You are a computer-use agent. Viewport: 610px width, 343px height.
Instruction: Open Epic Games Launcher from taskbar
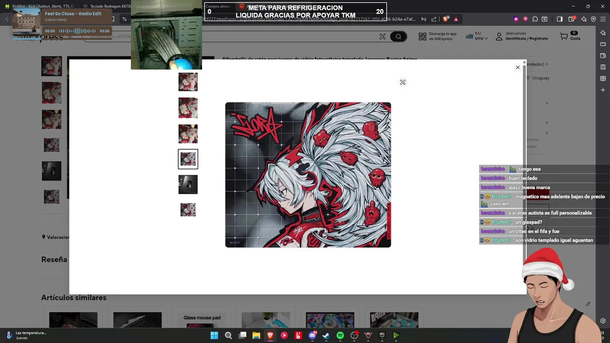[382, 335]
